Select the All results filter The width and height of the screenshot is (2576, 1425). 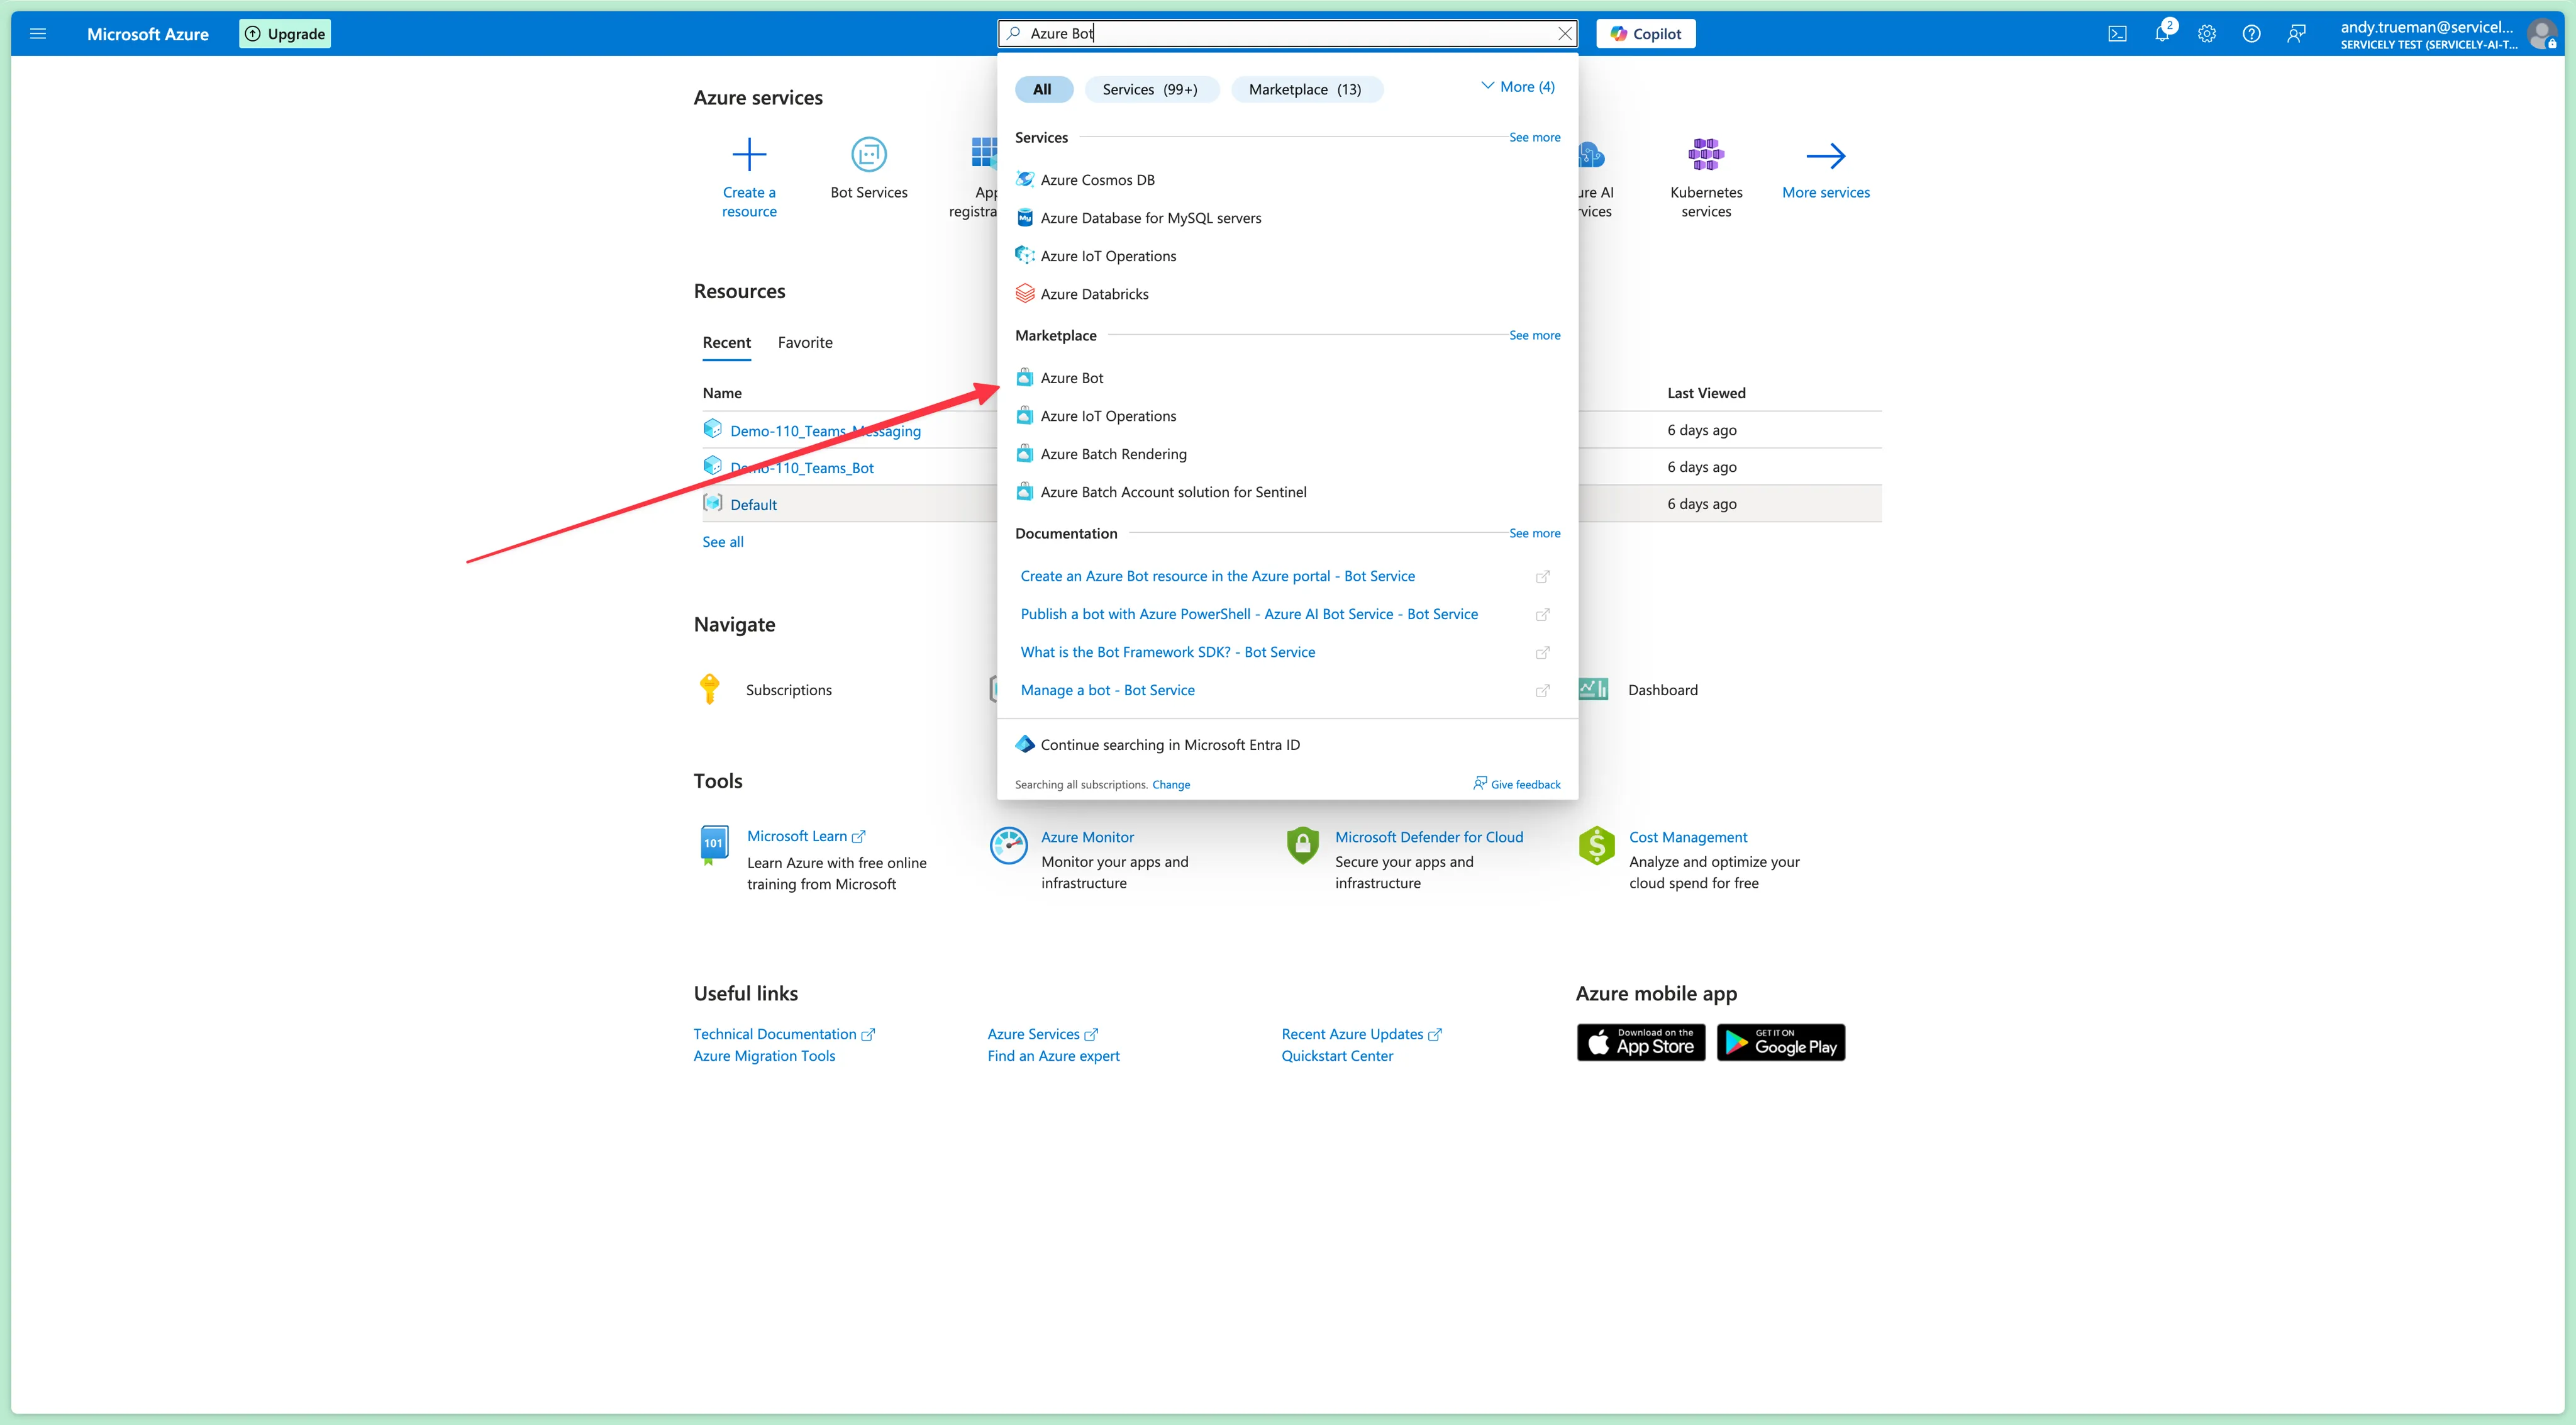1043,90
